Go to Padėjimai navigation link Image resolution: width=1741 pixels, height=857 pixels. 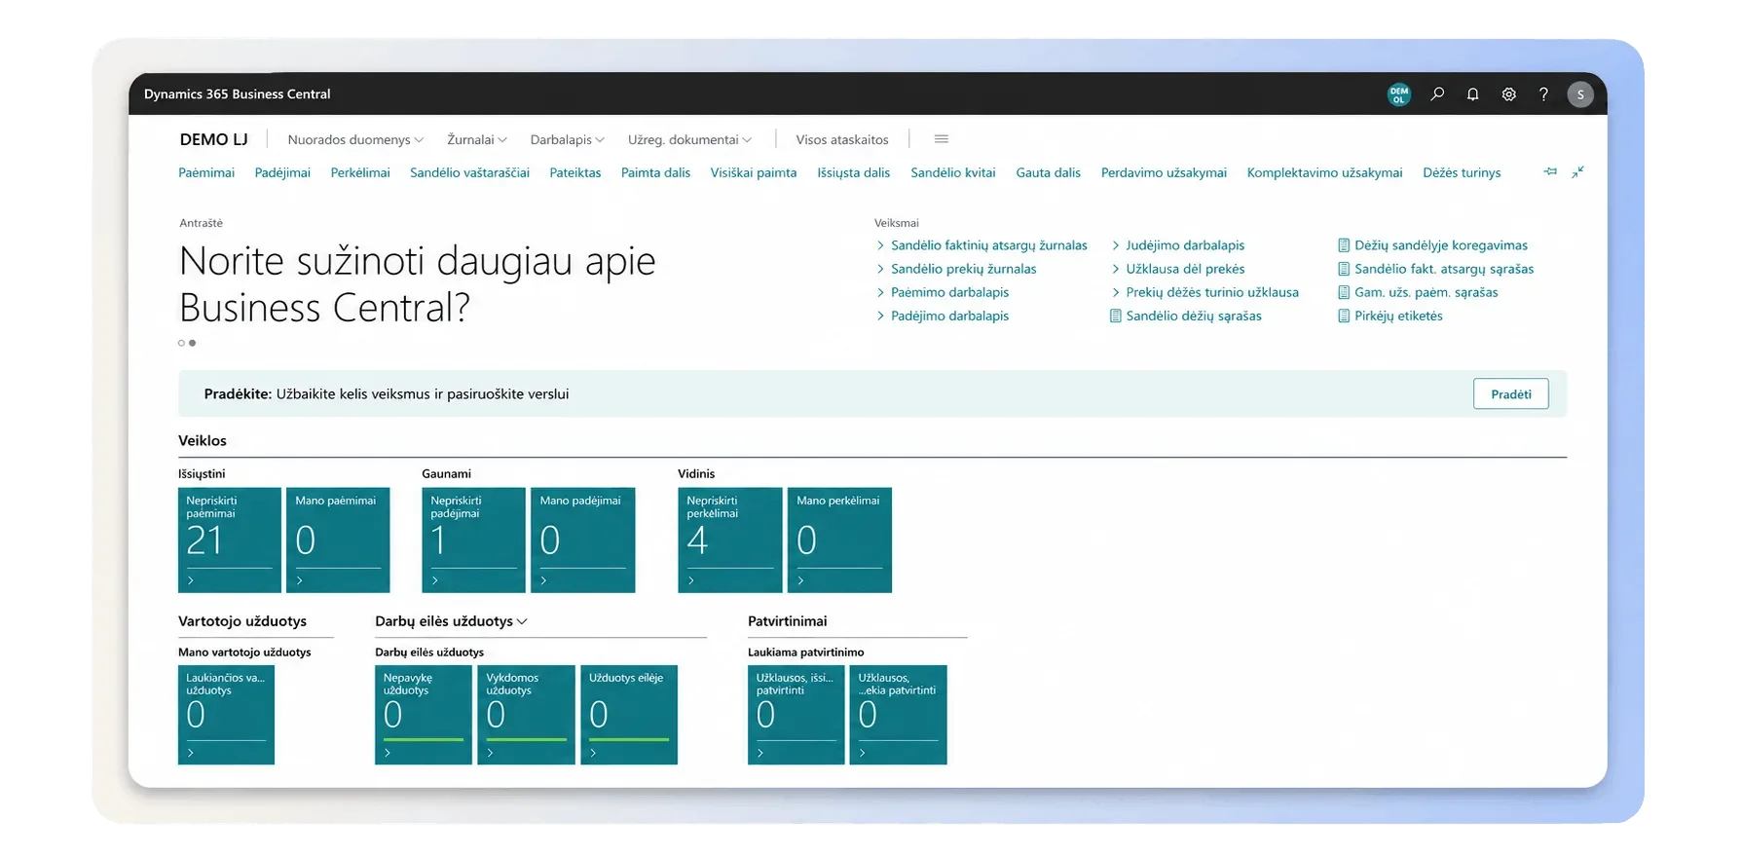[282, 172]
